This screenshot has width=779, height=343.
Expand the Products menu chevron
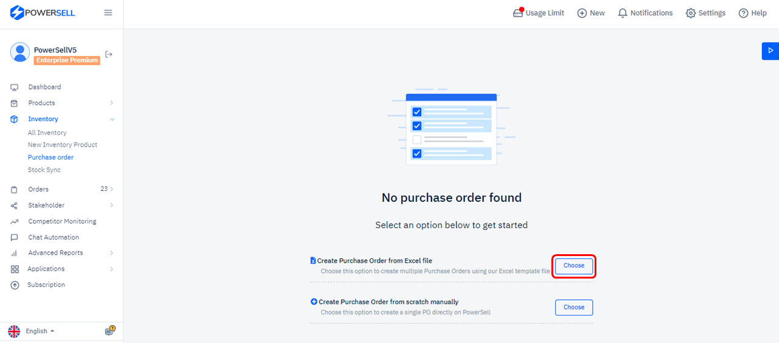[112, 103]
